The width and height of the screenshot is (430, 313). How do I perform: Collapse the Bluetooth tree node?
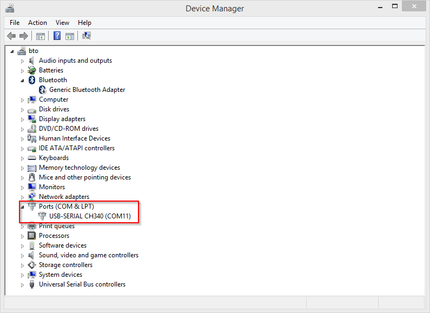(x=23, y=81)
